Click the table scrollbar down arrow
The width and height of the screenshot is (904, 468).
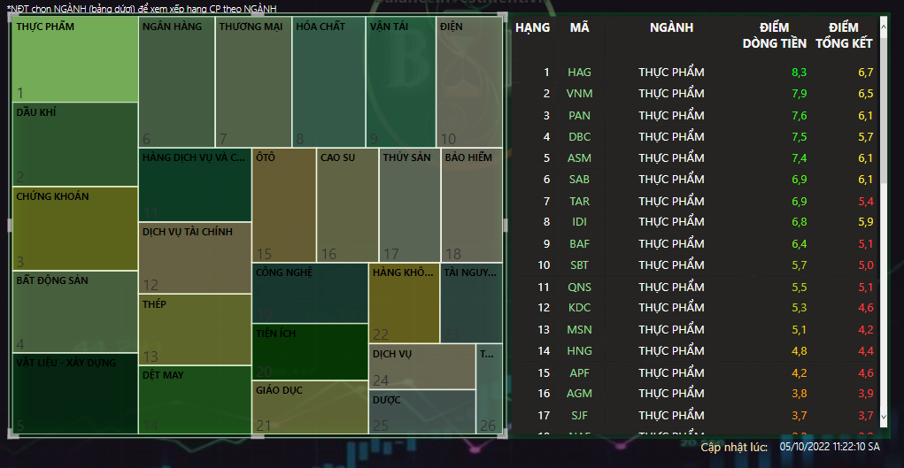pos(884,416)
